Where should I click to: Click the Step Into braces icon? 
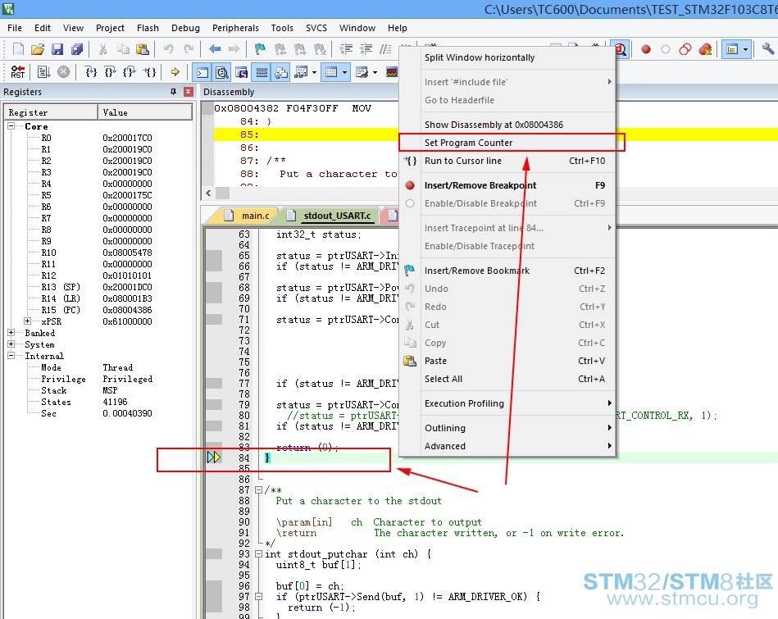tap(91, 72)
